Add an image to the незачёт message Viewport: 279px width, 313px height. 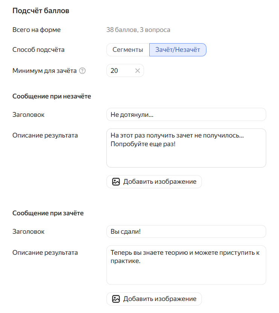154,181
